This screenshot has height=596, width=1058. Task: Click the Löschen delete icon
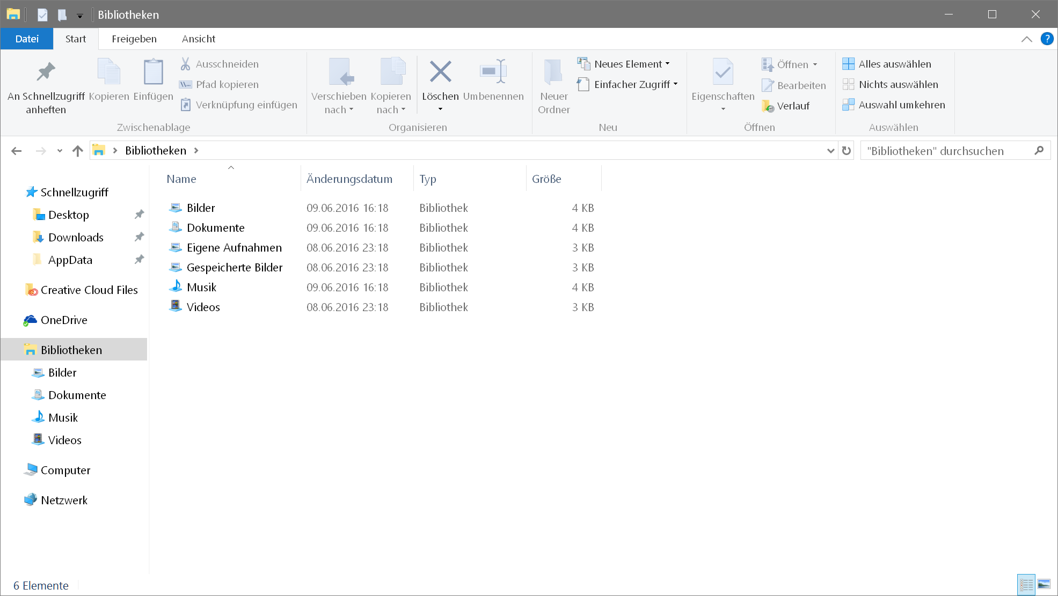[x=440, y=72]
